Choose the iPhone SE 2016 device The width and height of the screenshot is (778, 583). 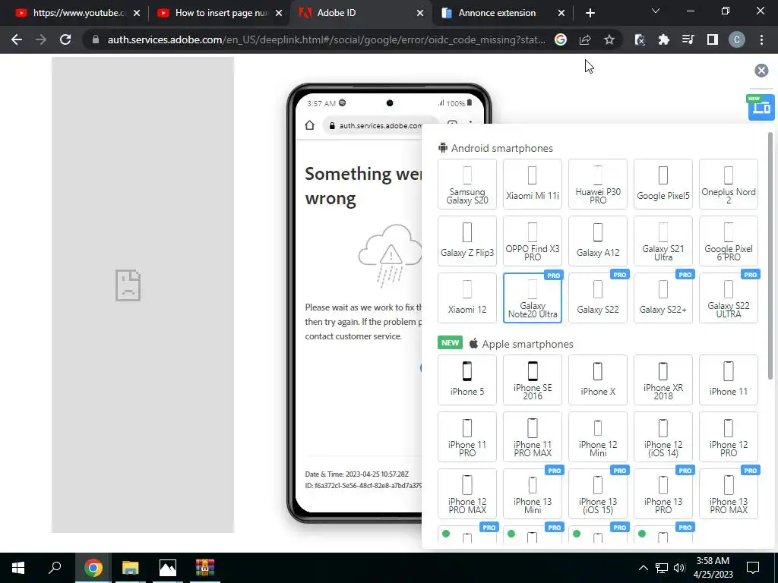(x=533, y=380)
